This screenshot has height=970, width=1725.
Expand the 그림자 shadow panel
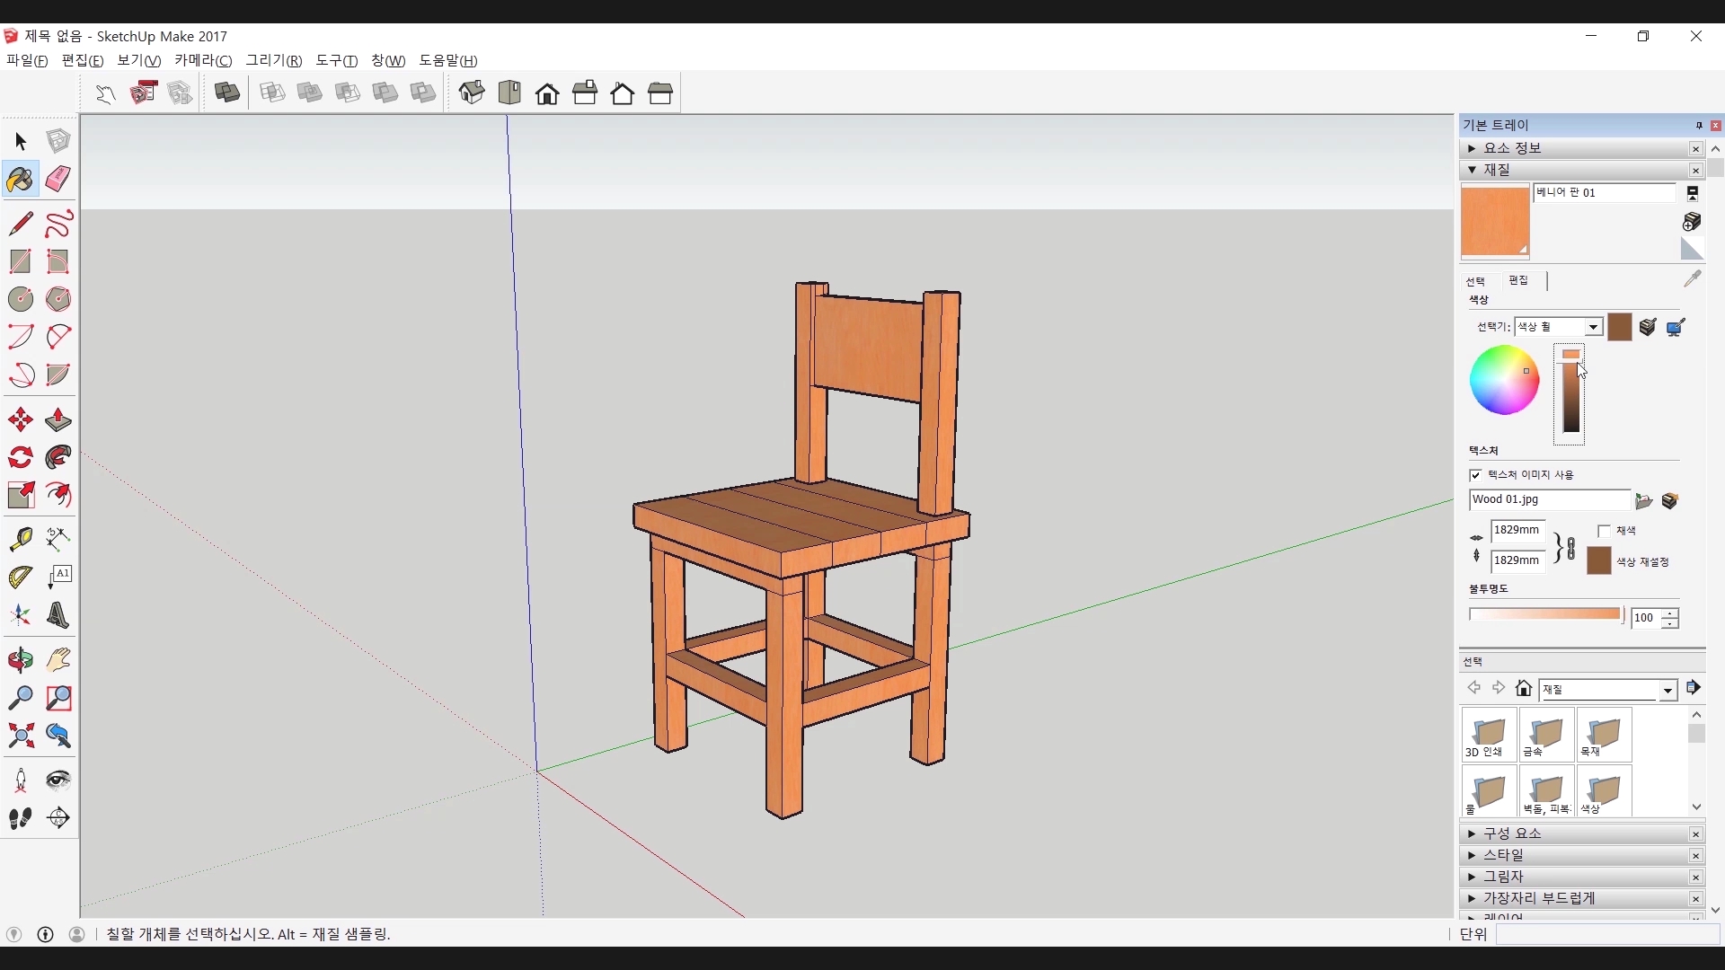pos(1504,877)
